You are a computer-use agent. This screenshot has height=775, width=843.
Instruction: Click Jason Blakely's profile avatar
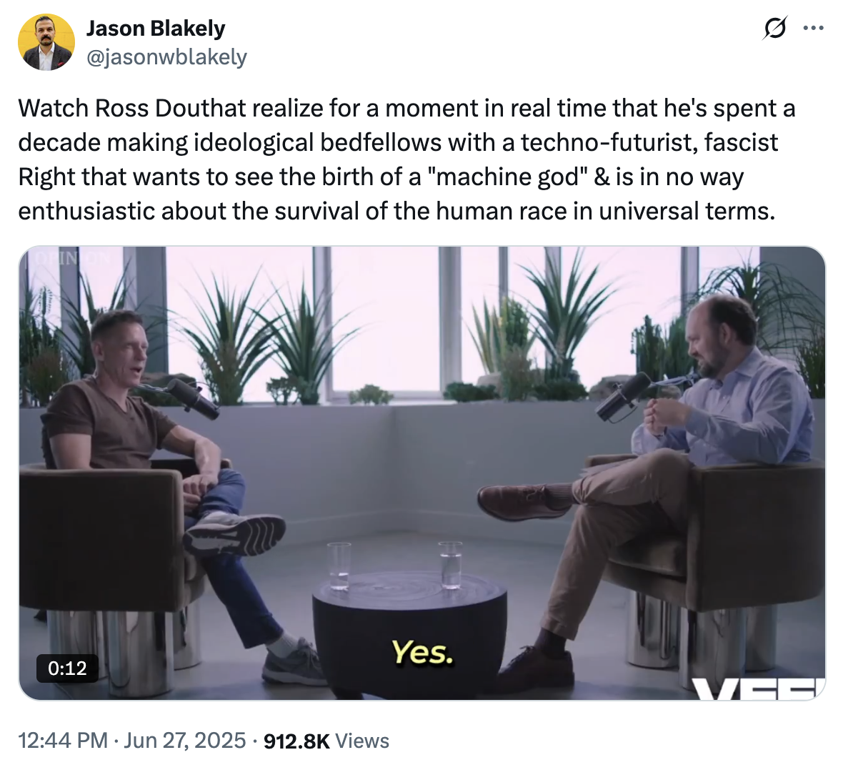coord(46,41)
